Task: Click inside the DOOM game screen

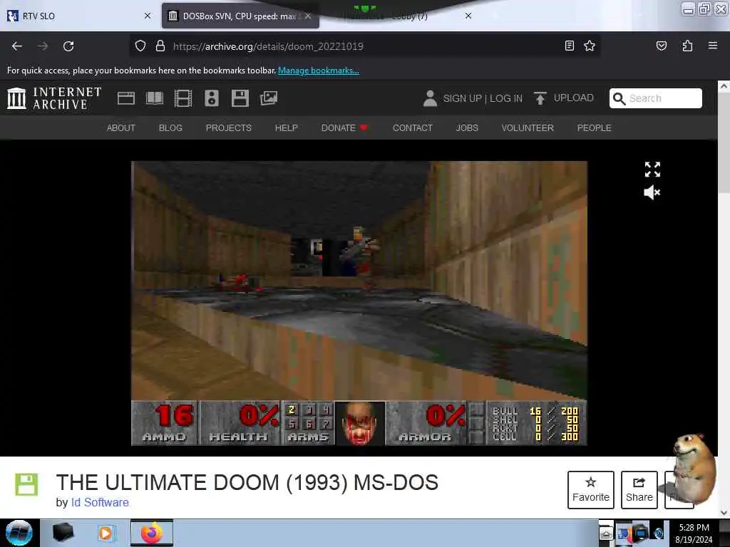Action: 359,303
